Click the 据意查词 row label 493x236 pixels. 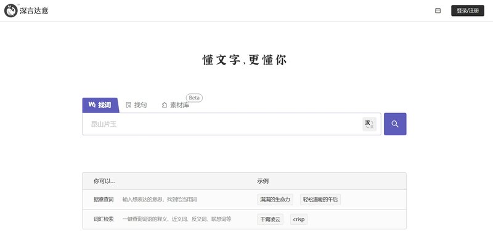(104, 199)
